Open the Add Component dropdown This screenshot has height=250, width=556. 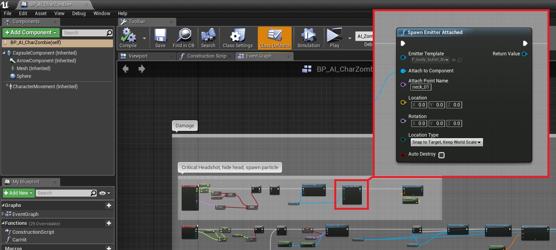[31, 33]
